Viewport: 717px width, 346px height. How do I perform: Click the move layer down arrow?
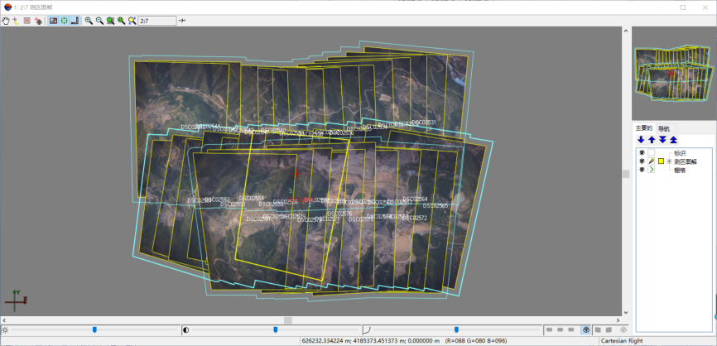[x=641, y=140]
